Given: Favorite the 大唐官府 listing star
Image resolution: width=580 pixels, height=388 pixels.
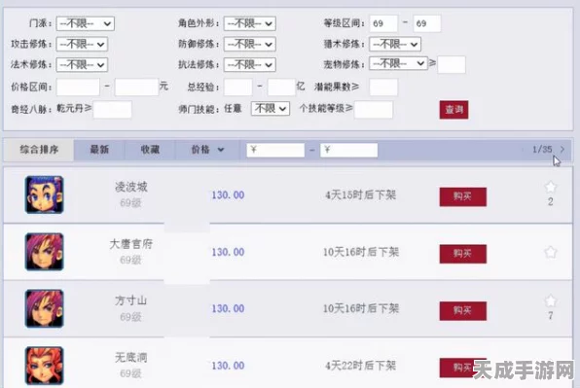Looking at the screenshot, I should (x=551, y=253).
